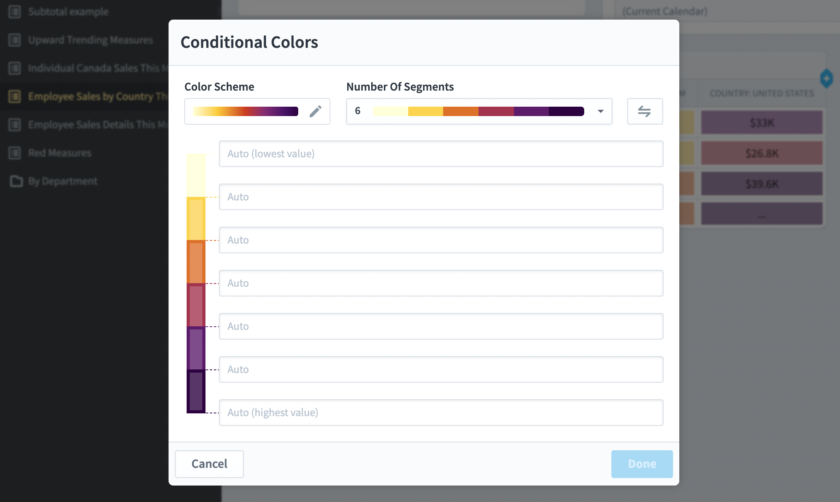Select Employee Sales Details item in sidebar
The image size is (840, 502).
click(x=94, y=125)
